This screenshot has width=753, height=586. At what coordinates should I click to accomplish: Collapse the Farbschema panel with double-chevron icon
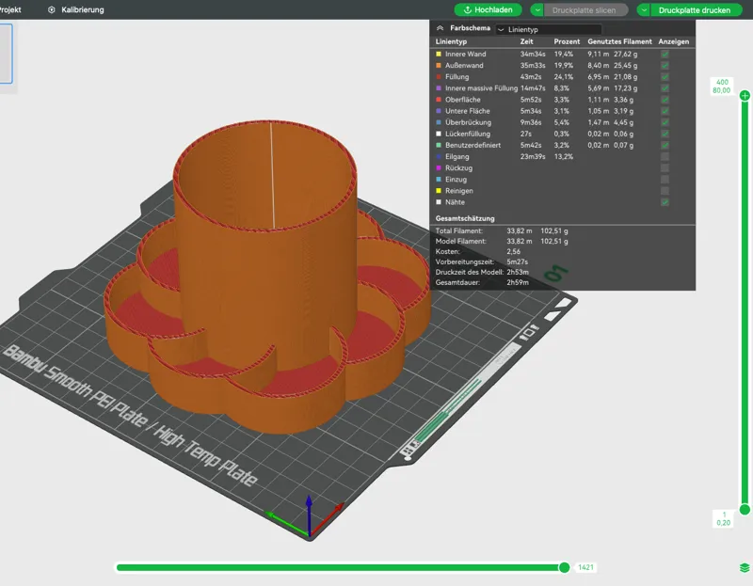point(440,28)
